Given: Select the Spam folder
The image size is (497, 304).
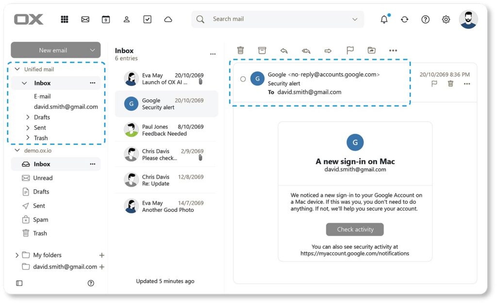Looking at the screenshot, I should 40,220.
